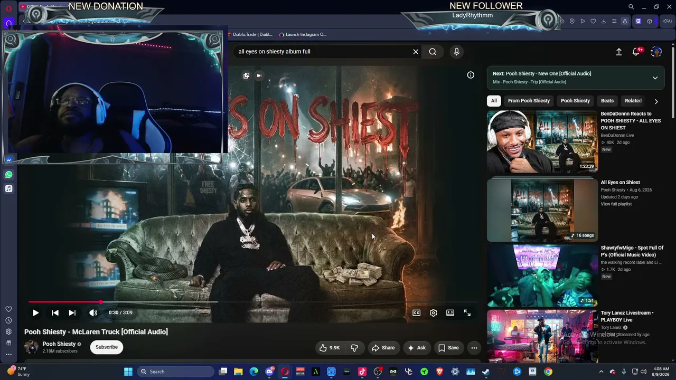Dislike the video with thumbs down
The image size is (676, 380).
coord(354,348)
